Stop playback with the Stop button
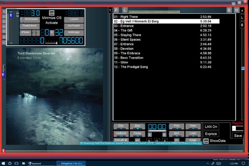Screen dimensions: 249x166 [137, 126]
